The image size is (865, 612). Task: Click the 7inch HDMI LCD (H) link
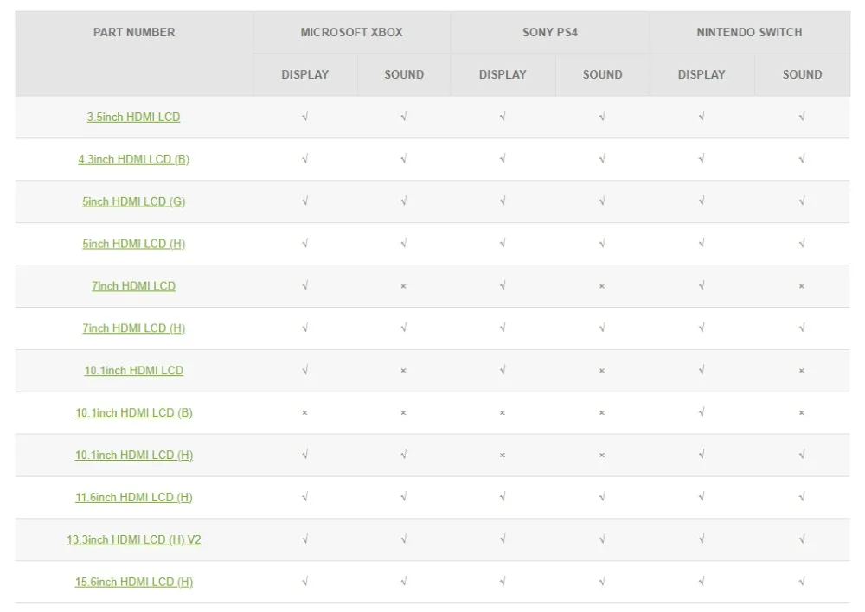coord(133,328)
